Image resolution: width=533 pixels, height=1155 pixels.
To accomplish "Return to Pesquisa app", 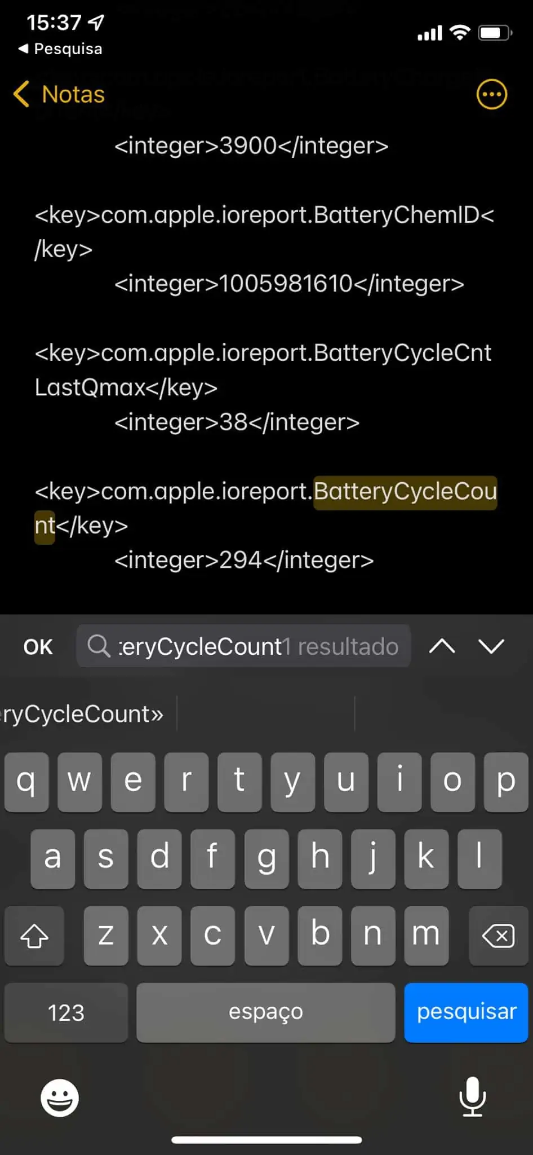I will [x=60, y=49].
